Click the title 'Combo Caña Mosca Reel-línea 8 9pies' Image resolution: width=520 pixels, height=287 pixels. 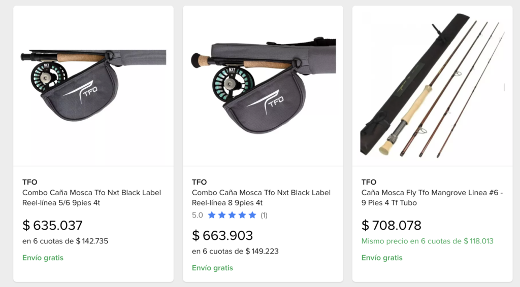(261, 198)
